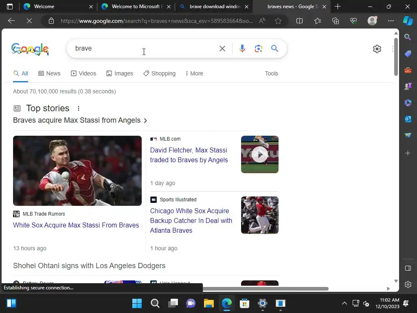Viewport: 417px width, 313px height.
Task: Open split screen view
Action: pos(299,21)
